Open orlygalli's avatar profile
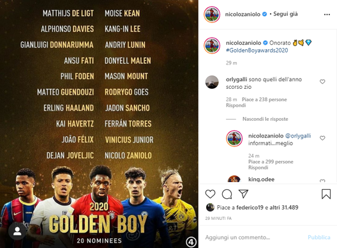The width and height of the screenshot is (337, 248). pos(212,82)
